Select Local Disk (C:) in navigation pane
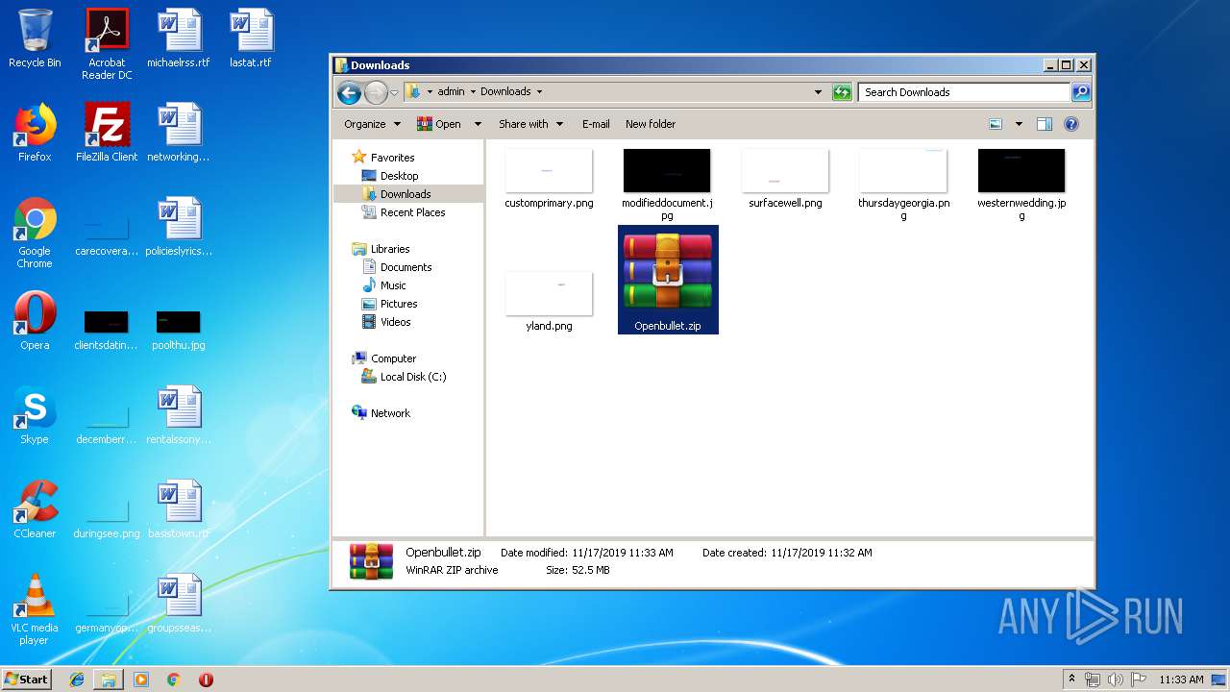Screen dimensions: 1230x692 tap(404, 377)
